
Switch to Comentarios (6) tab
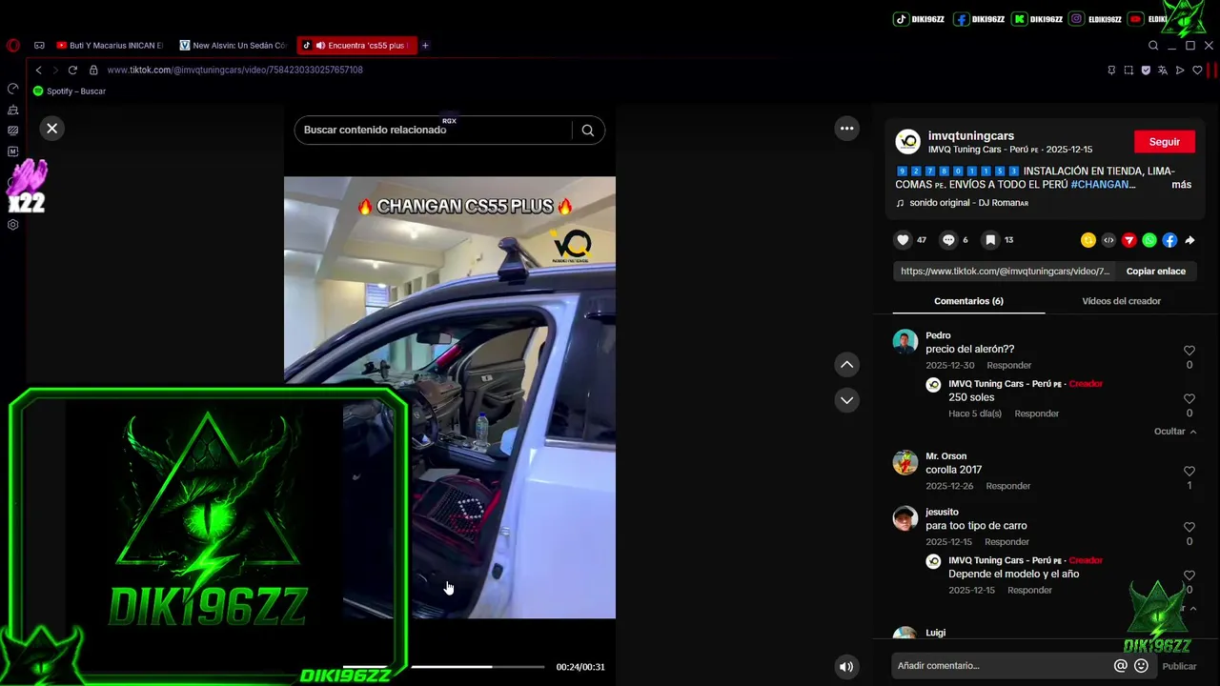[x=968, y=301]
